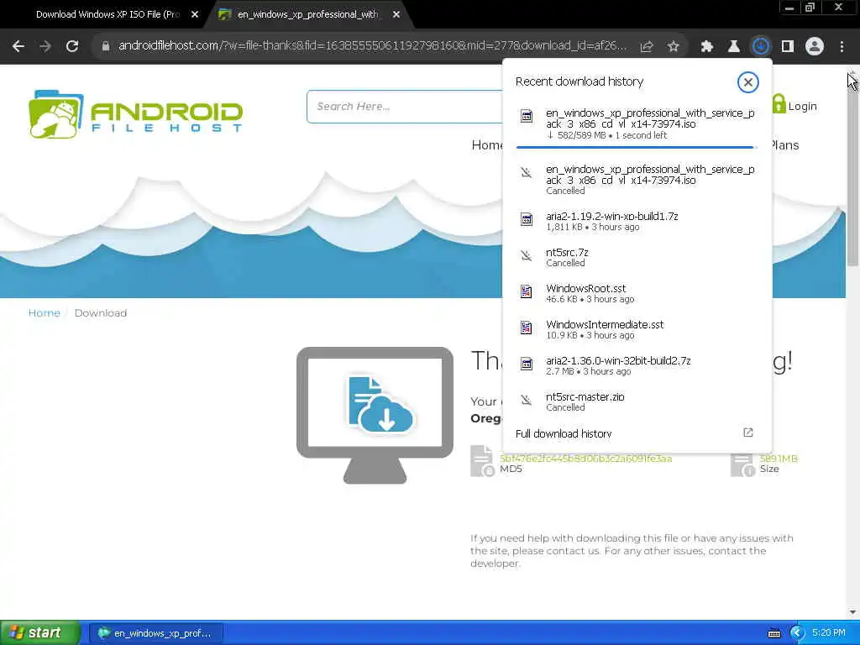
Task: Click the forward navigation arrow
Action: pyautogui.click(x=45, y=46)
